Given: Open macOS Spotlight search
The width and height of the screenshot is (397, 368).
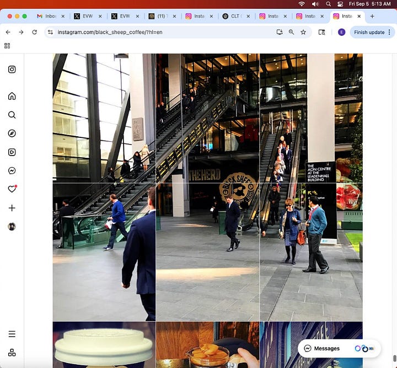Looking at the screenshot, I should point(329,4).
